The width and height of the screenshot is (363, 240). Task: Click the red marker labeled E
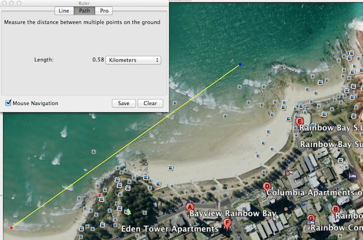click(x=299, y=122)
